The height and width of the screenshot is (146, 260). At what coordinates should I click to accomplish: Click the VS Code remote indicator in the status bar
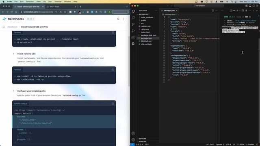[x=132, y=144]
